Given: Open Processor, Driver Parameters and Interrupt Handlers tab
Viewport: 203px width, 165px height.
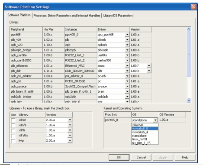Looking at the screenshot, I should pos(67,16).
